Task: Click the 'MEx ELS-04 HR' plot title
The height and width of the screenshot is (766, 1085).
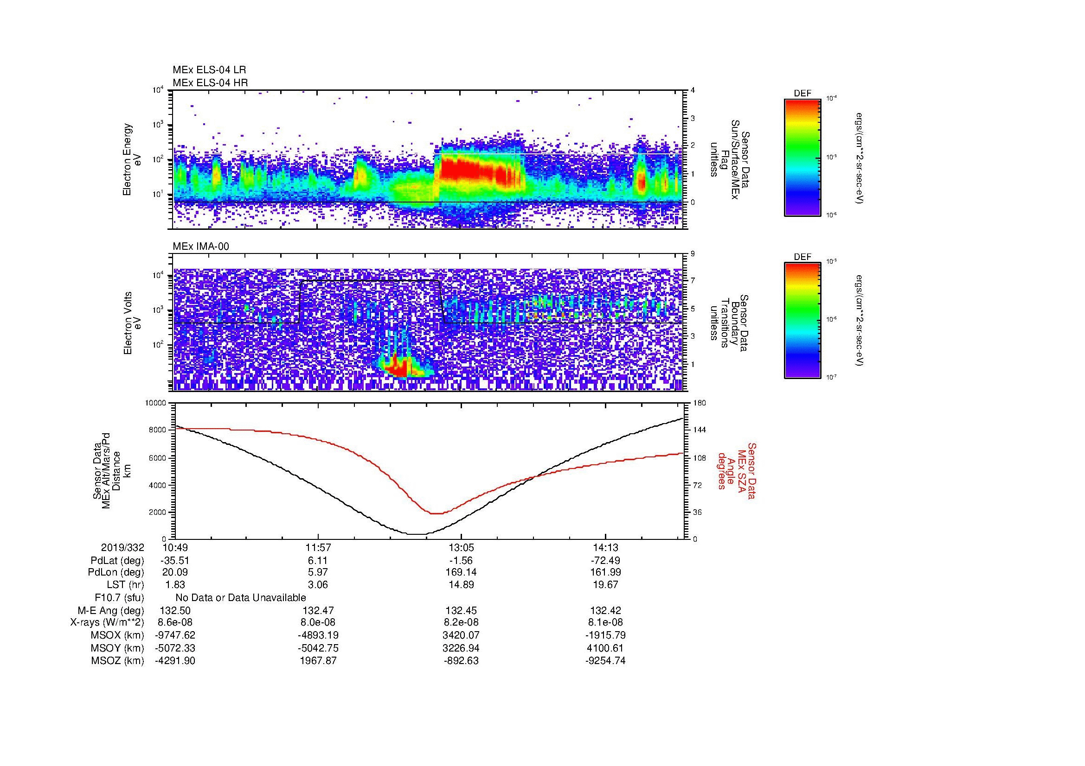Action: 210,82
